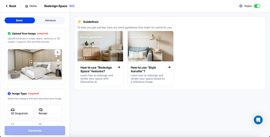This screenshot has height=137, width=270.
Task: Click the Render type icon
Action: click(40, 110)
